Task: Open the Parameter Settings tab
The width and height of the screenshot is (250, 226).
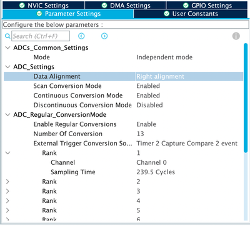Action: (x=67, y=14)
